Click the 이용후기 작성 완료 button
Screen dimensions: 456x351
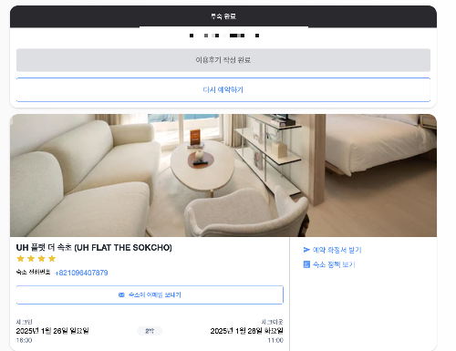[223, 60]
